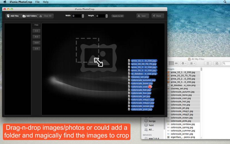230x144 pixels.
Task: Open kangy in Finder sidebar
Action: click(150, 121)
